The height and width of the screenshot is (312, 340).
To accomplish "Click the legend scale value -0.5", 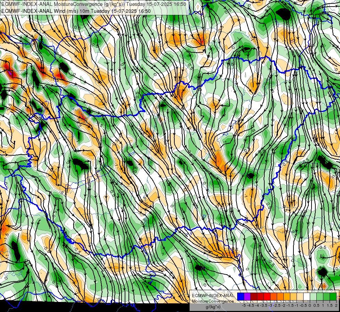I will [x=303, y=305].
